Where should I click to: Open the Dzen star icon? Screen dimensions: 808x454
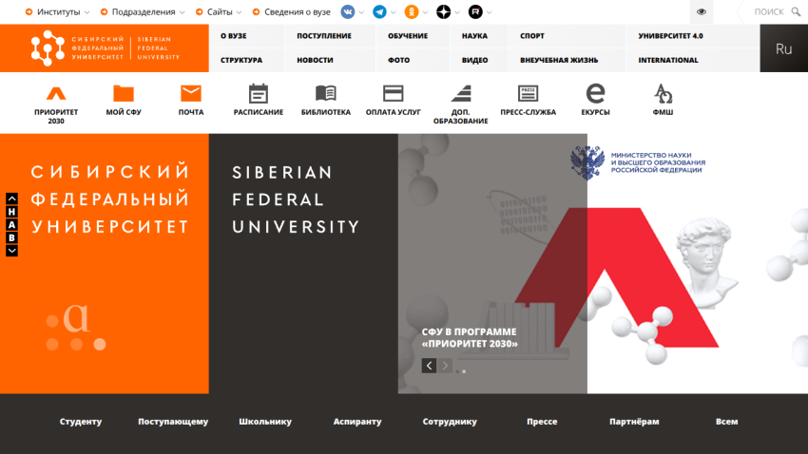pyautogui.click(x=443, y=11)
